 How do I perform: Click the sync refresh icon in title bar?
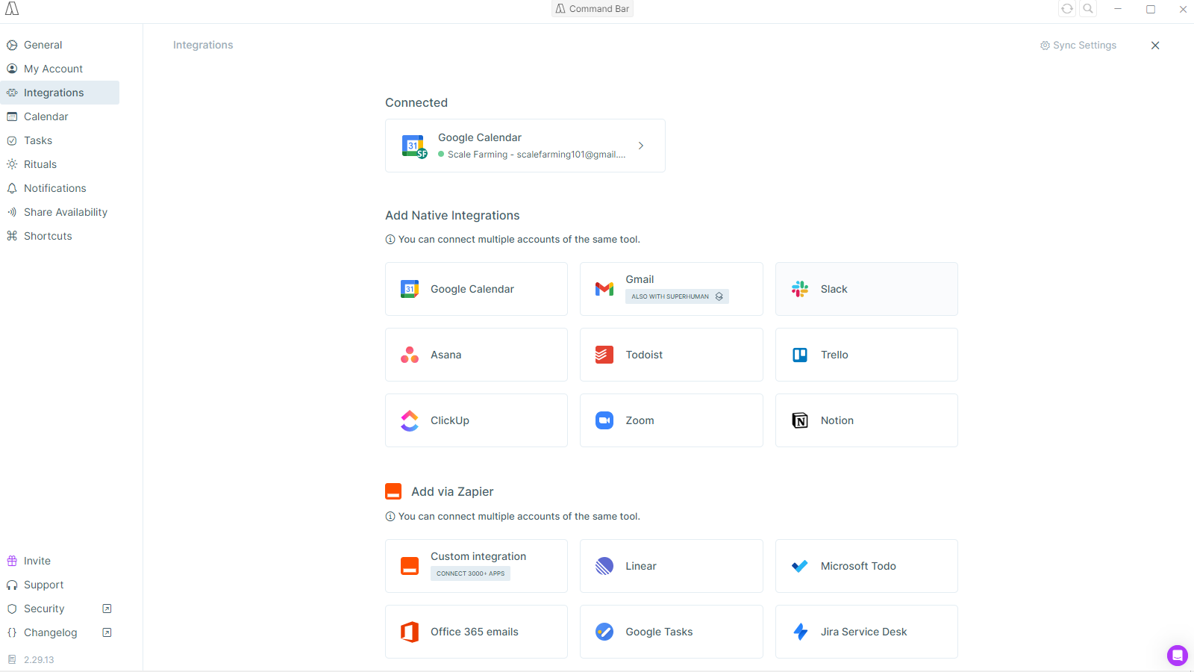point(1067,9)
